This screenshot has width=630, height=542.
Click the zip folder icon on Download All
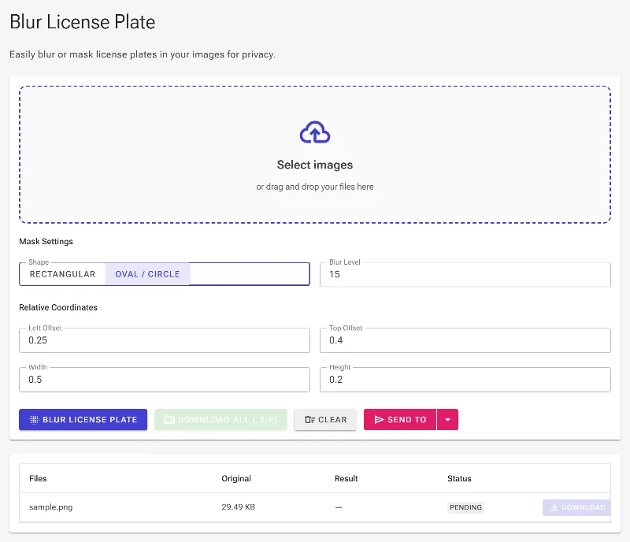[x=169, y=420]
